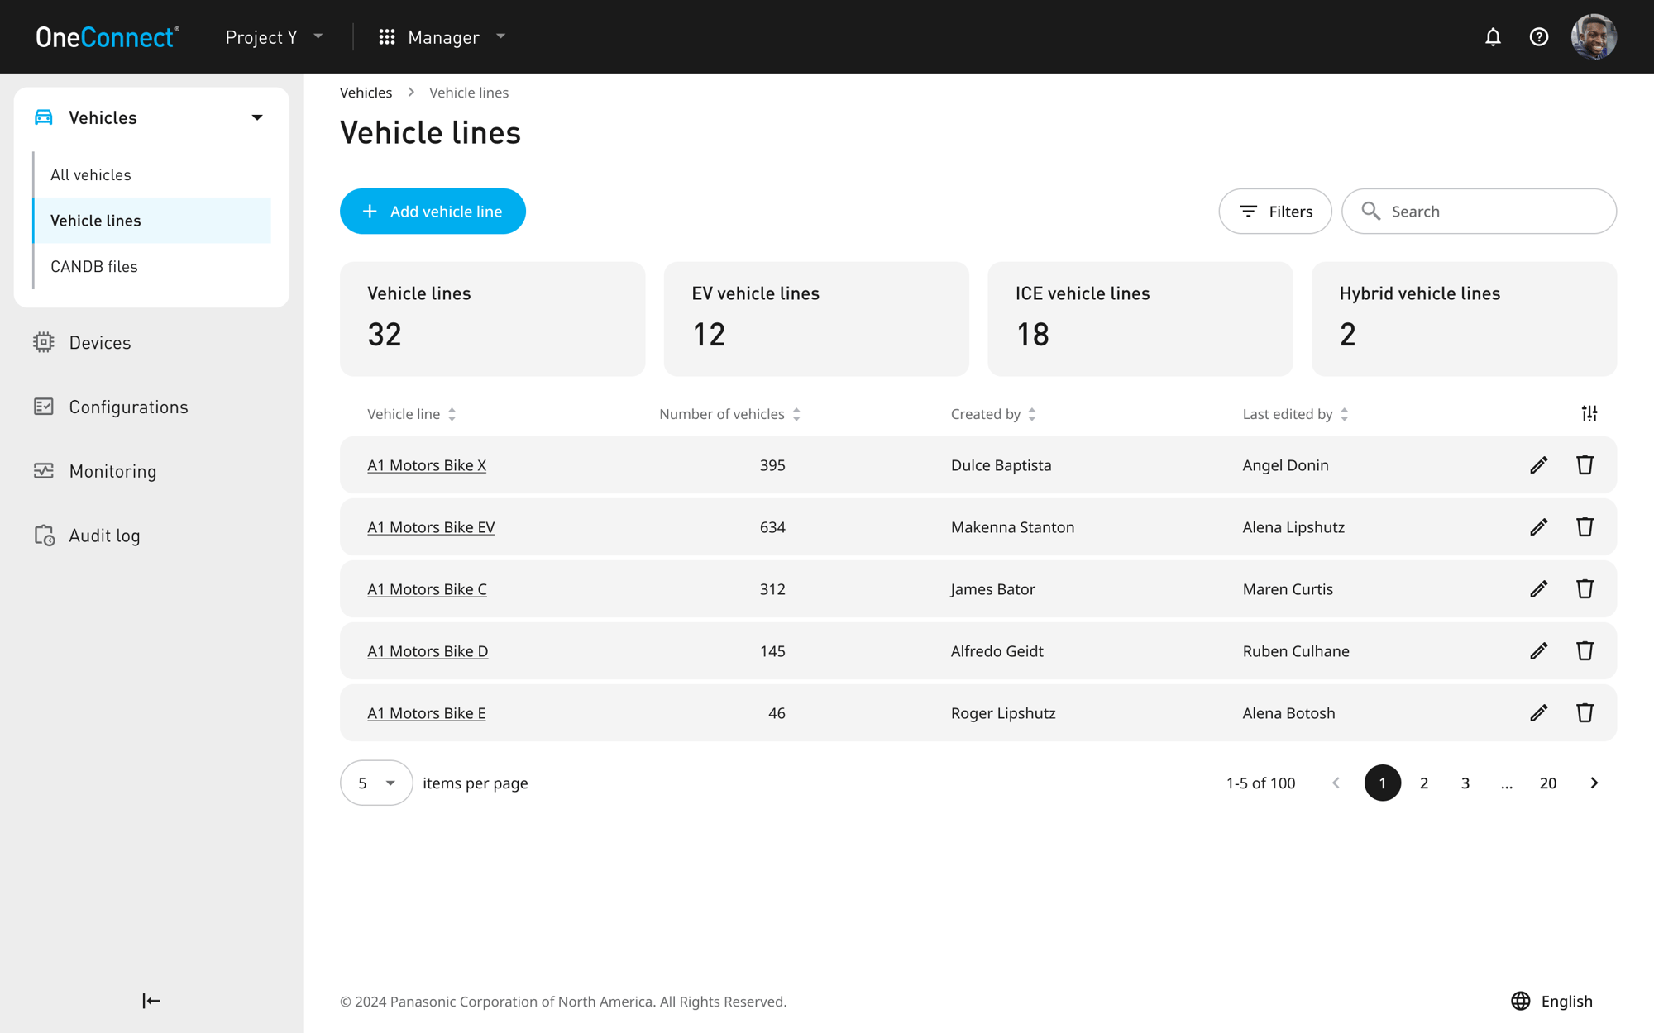Delete the A1 Motors Bike E row
This screenshot has width=1654, height=1033.
pos(1585,713)
